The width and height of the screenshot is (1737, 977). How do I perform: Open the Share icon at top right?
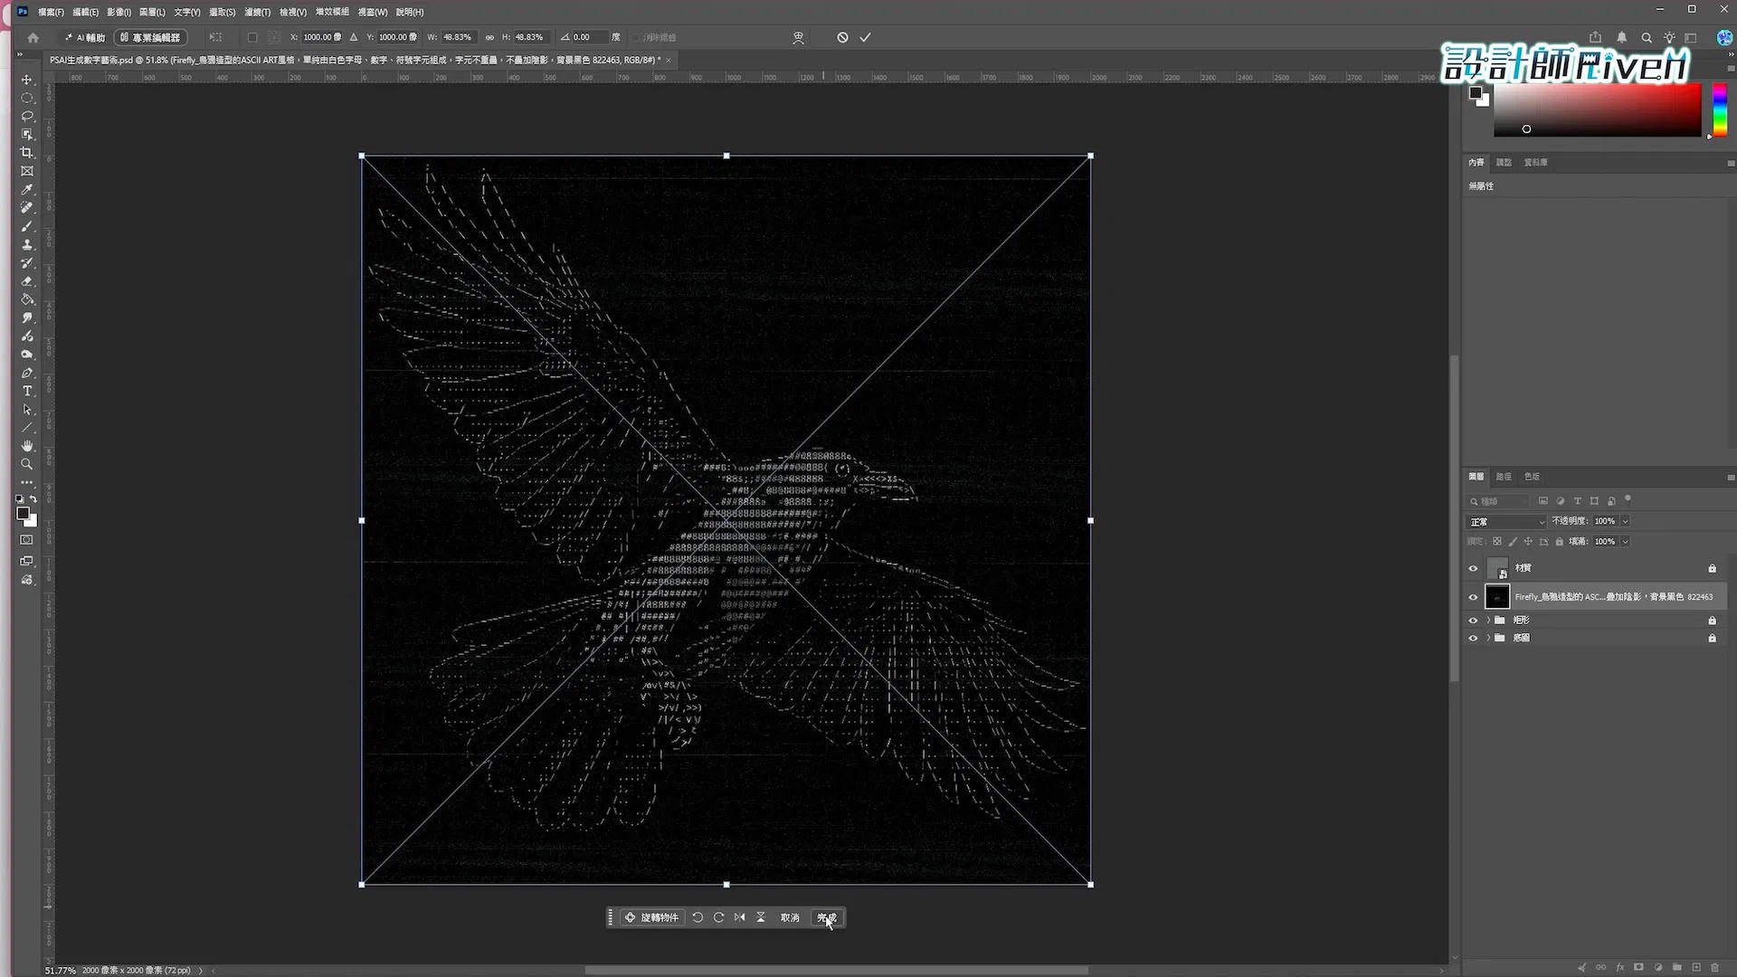tap(1595, 37)
